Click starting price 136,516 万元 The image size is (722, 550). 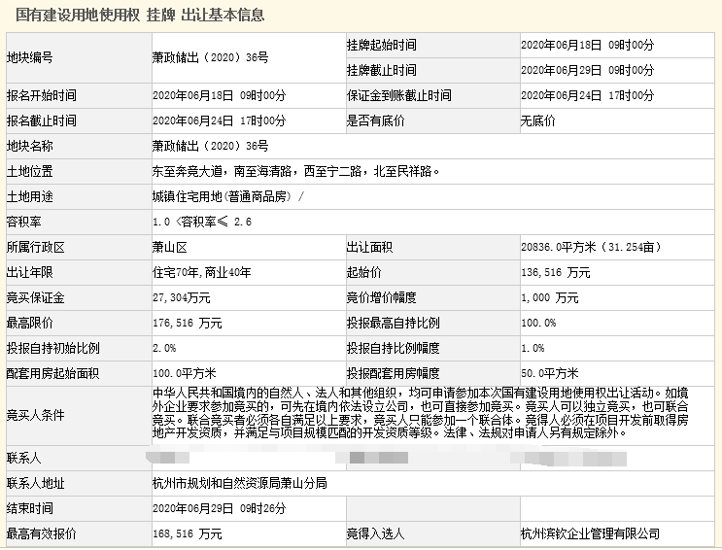pyautogui.click(x=555, y=273)
